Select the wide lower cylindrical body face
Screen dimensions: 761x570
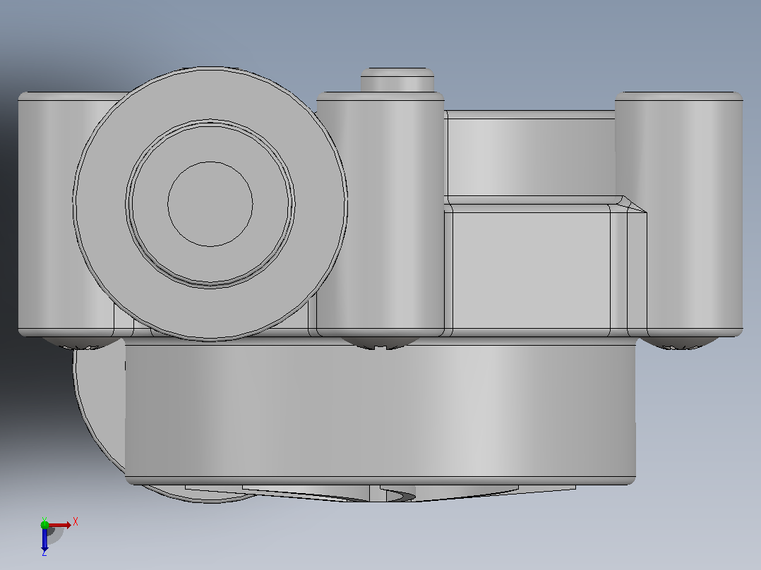380,411
